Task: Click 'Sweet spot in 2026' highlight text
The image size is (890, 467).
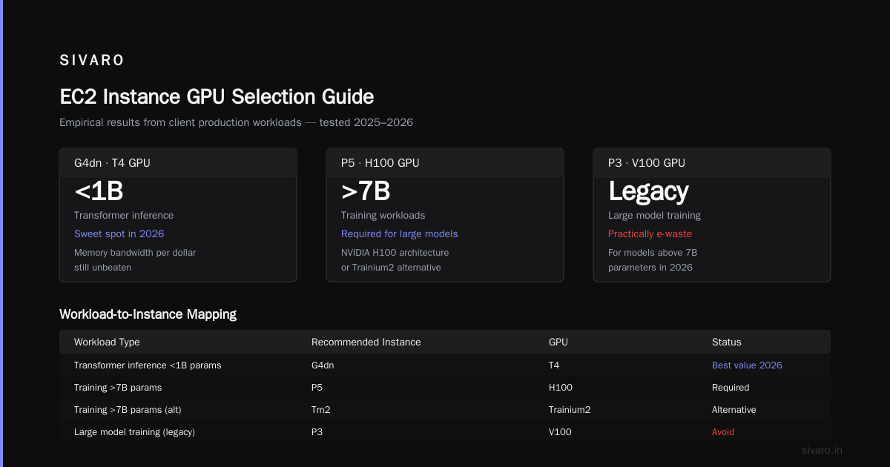Action: pos(119,234)
